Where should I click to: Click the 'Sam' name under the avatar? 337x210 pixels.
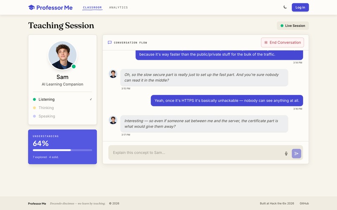[62, 77]
